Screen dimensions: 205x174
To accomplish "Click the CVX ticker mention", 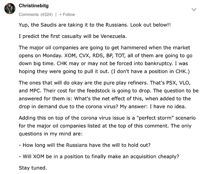I will [84, 56].
